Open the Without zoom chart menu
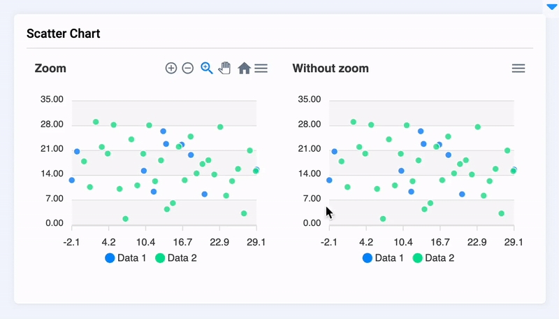Screen dimensions: 559x319 pos(518,68)
